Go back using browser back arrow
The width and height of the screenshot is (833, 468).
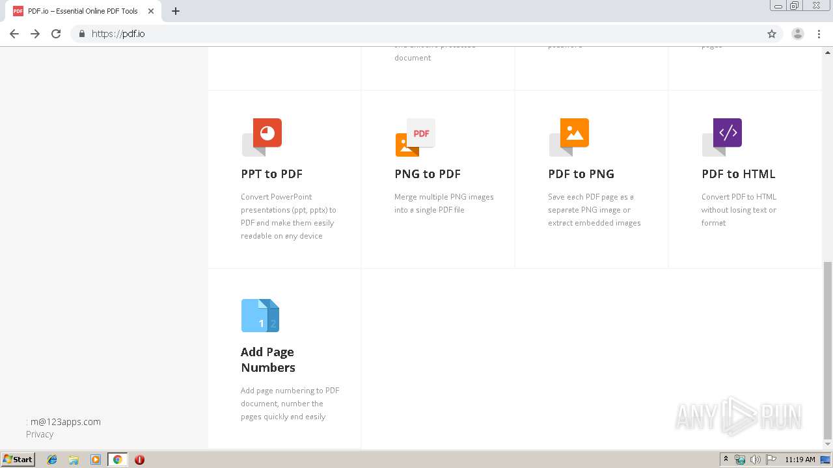[14, 34]
